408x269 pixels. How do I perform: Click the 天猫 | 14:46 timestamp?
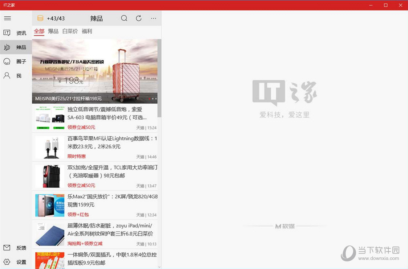[146, 157]
